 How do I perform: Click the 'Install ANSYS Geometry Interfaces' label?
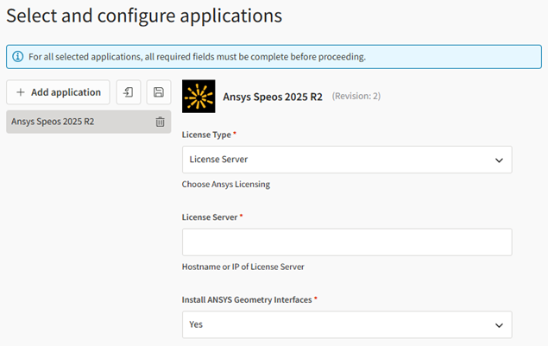247,299
